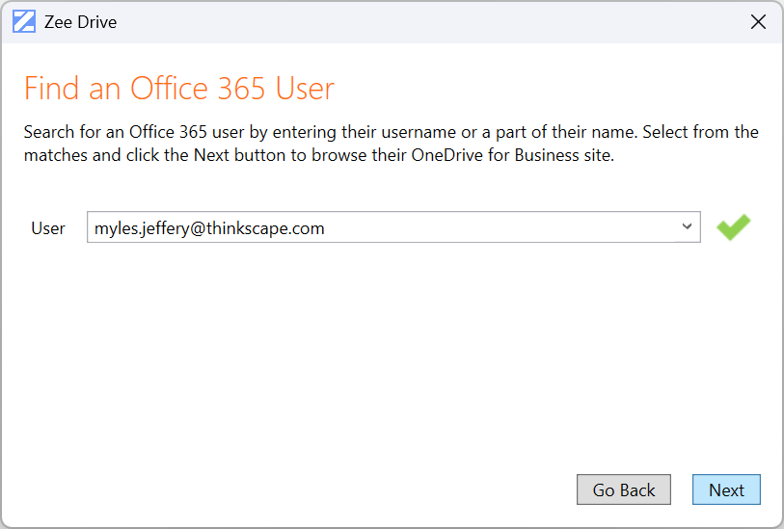Close the Zee Drive dialog
This screenshot has width=784, height=529.
pyautogui.click(x=758, y=22)
